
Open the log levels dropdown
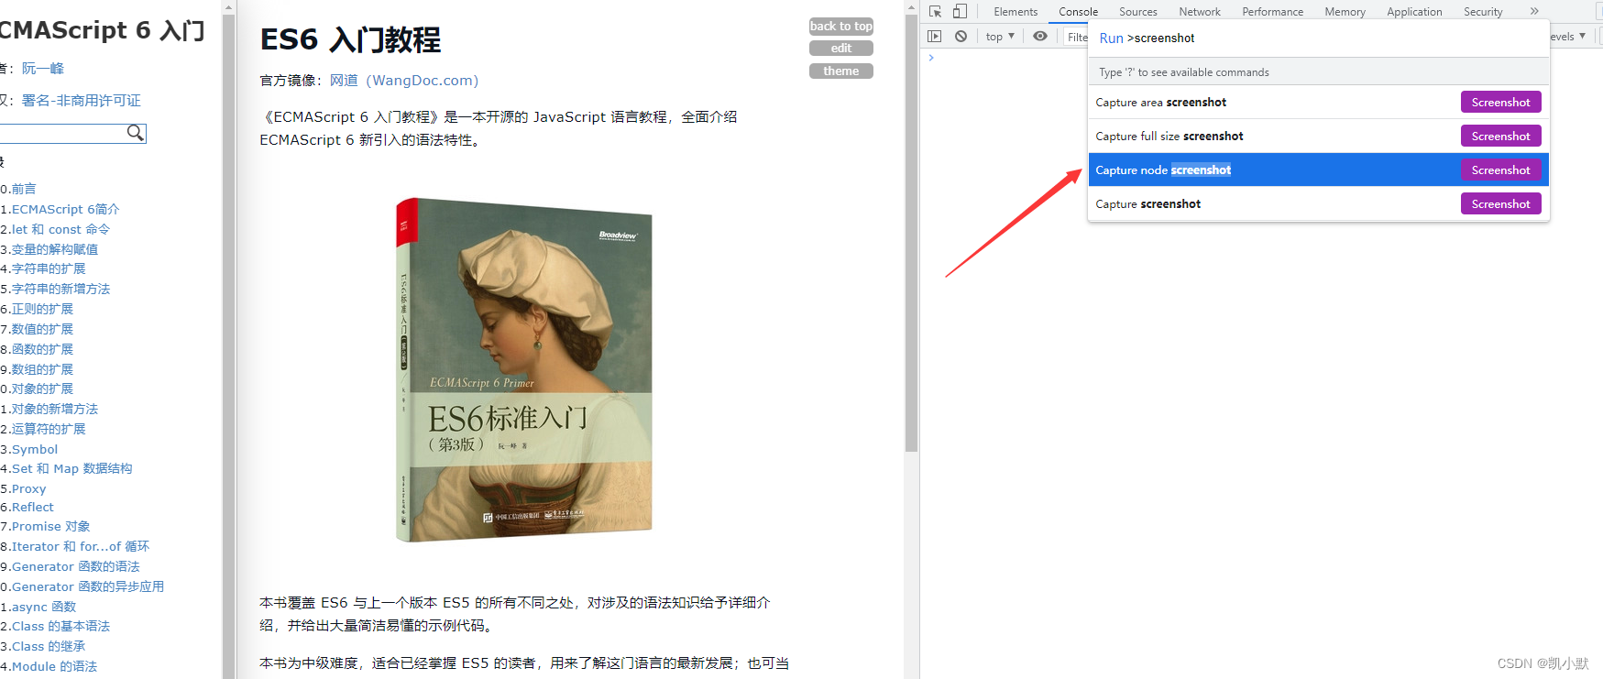[1568, 37]
